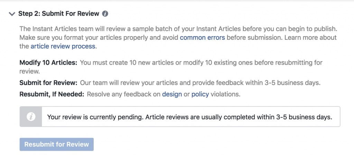This screenshot has height=158, width=354.
Task: Click the Resubmit for Review button
Action: 57,145
